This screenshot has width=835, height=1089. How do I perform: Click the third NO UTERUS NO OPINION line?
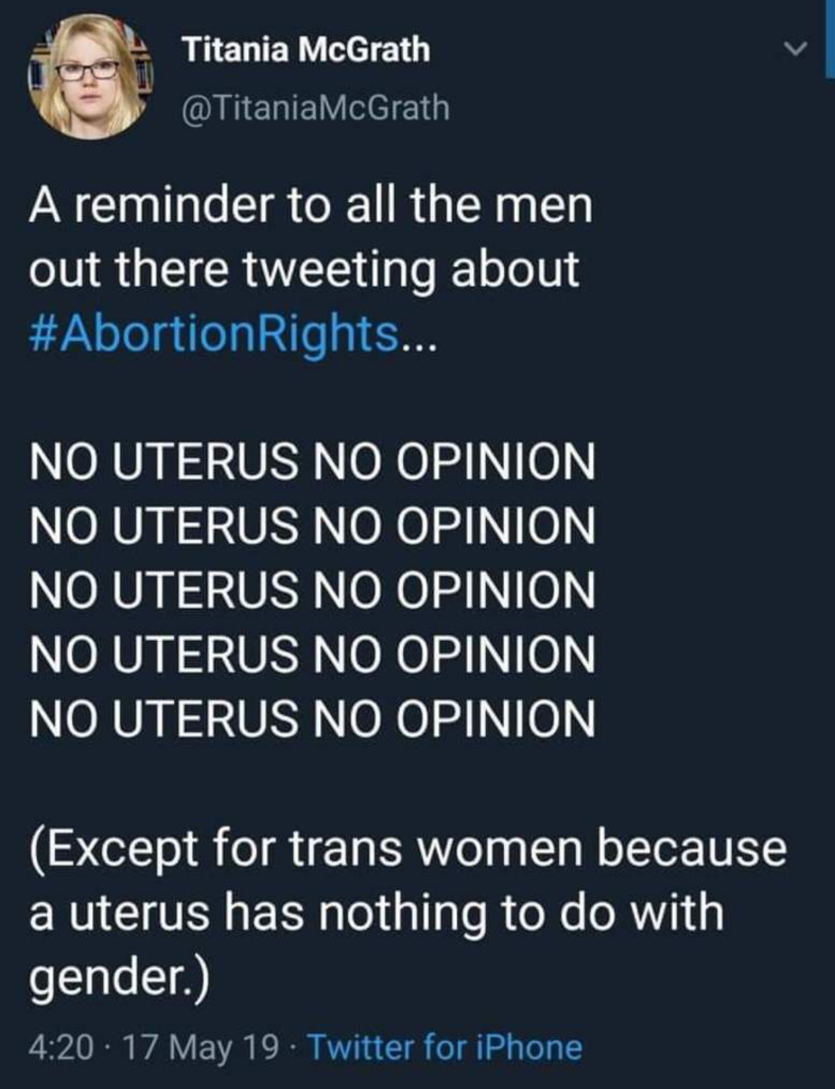pyautogui.click(x=312, y=589)
